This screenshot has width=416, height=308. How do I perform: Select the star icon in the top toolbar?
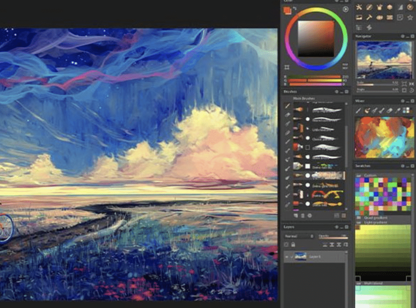click(409, 17)
